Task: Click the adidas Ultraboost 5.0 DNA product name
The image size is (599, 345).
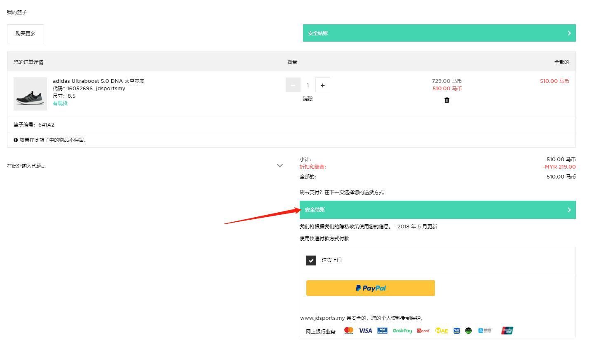Action: tap(99, 81)
